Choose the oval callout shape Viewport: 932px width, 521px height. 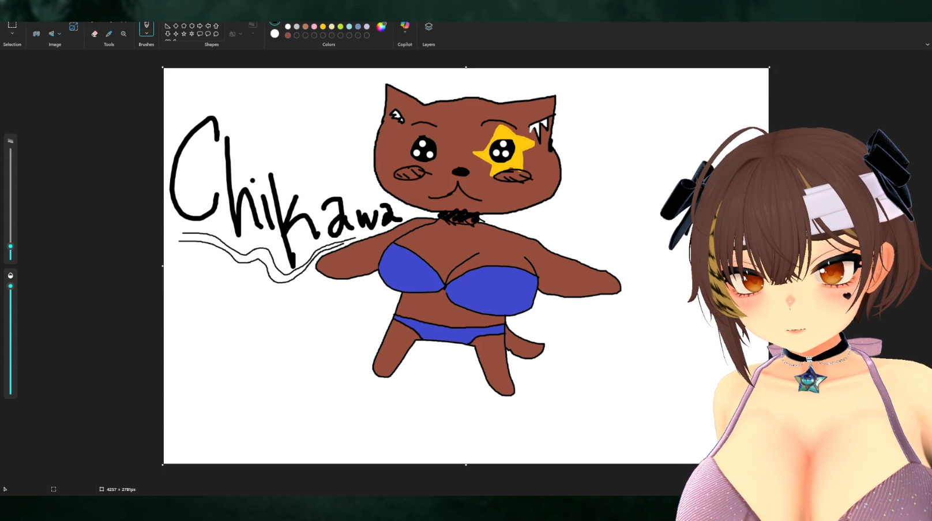pos(208,34)
